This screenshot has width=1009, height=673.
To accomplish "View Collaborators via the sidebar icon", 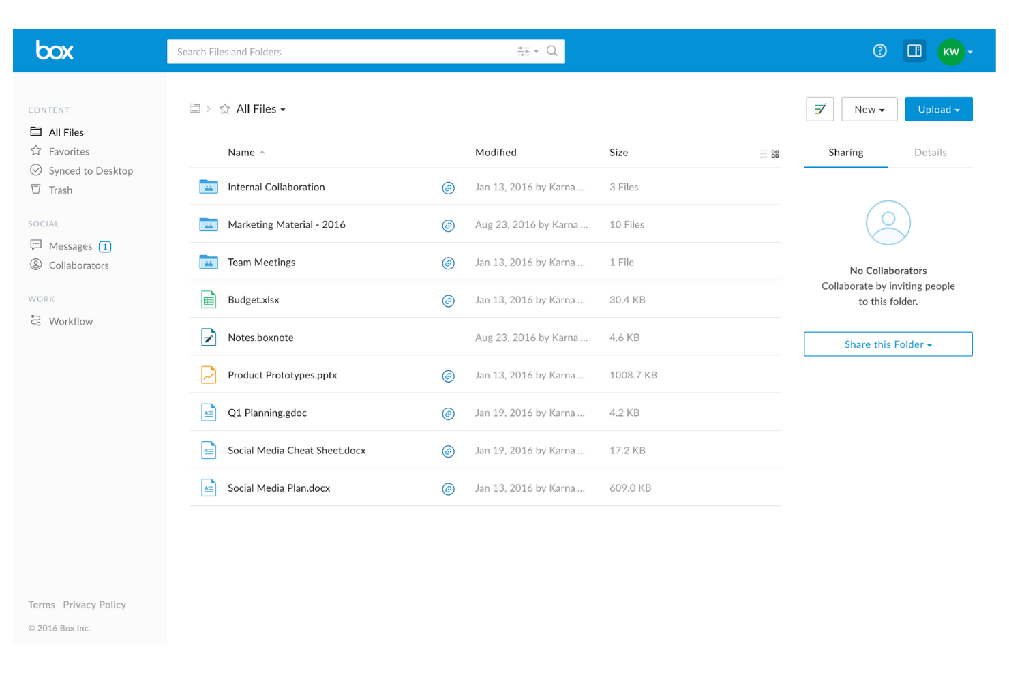I will click(x=35, y=265).
